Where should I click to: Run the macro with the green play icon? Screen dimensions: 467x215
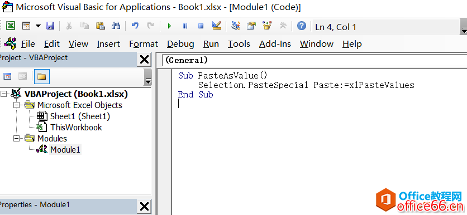[169, 26]
